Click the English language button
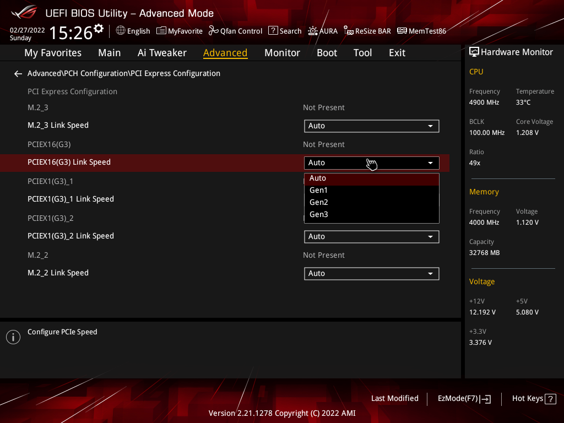564x423 pixels. pos(133,31)
